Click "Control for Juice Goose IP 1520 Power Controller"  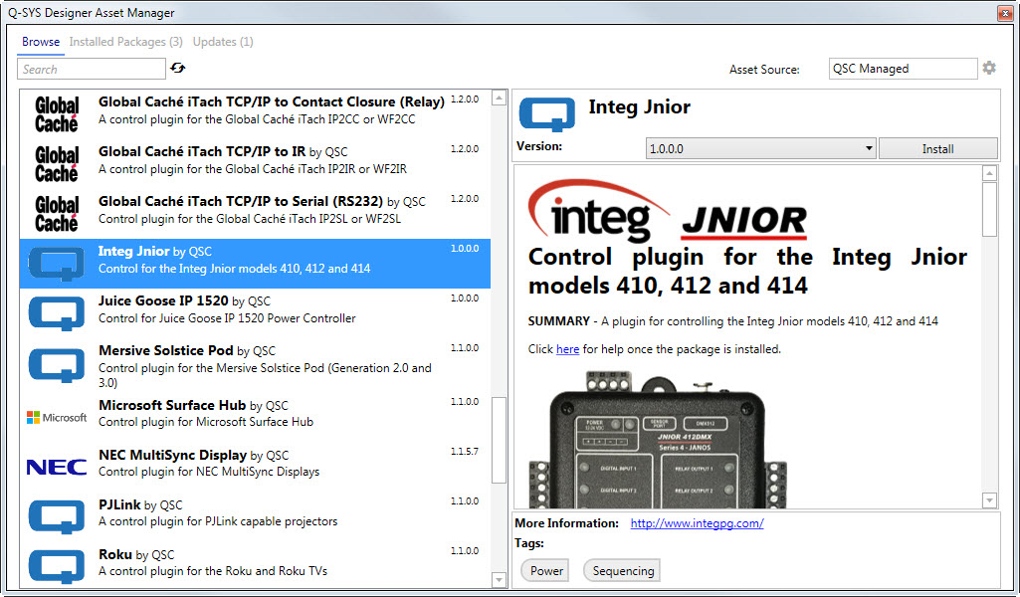coord(227,318)
